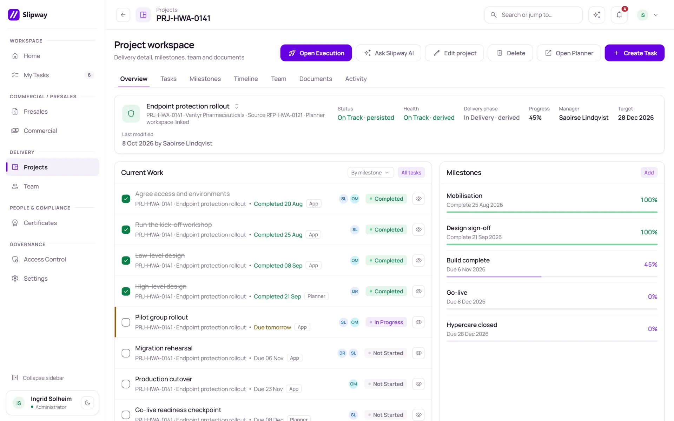
Task: Click the project layout icon beside PRJ-HWA-0141
Action: [x=143, y=15]
